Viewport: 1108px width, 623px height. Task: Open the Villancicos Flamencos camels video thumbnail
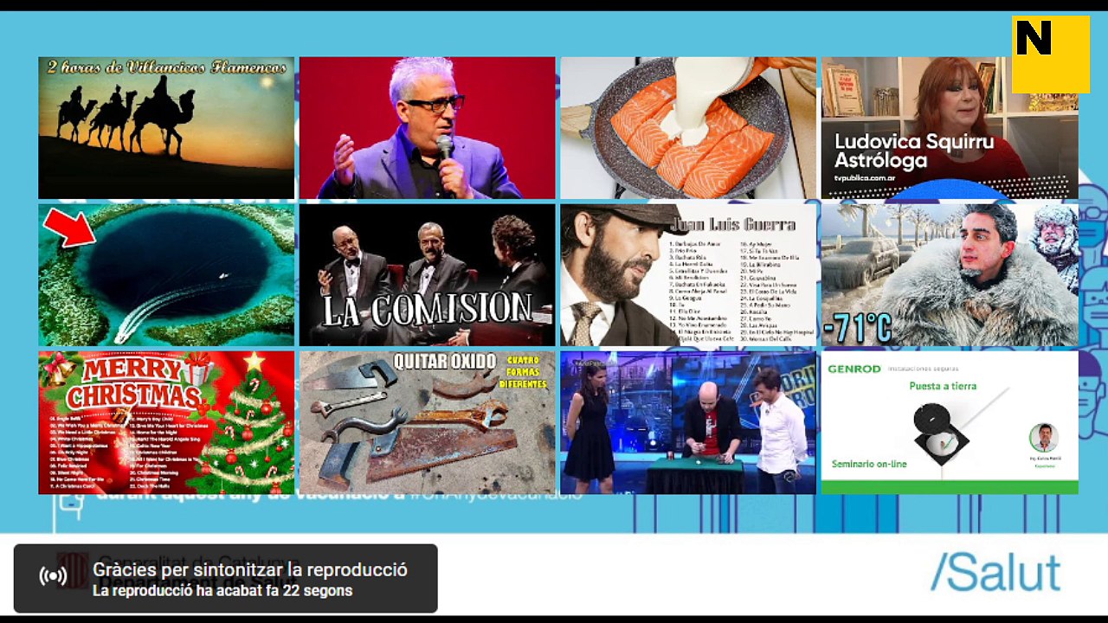pyautogui.click(x=166, y=128)
